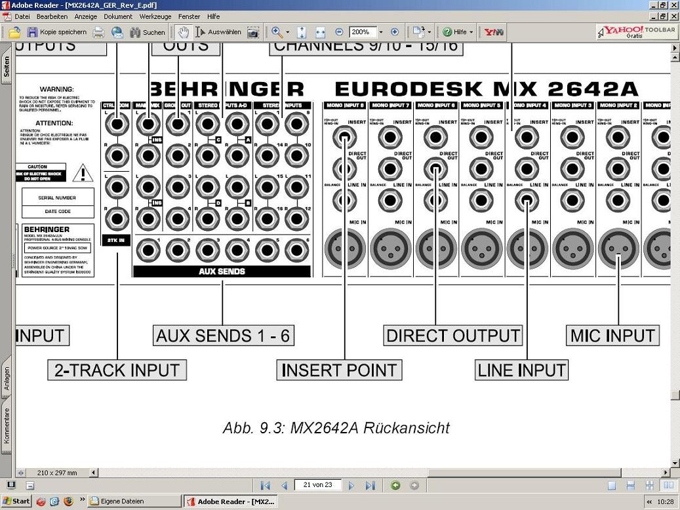
Task: Open the Datei menu
Action: click(22, 16)
